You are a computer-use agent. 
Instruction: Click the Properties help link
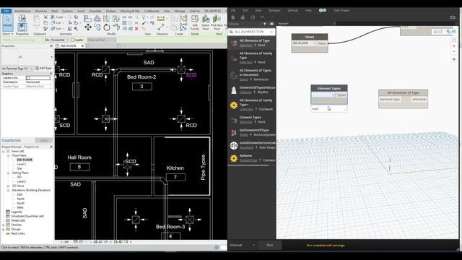12,140
